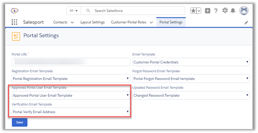The height and width of the screenshot is (133, 258).
Task: Click the Portal URL input field
Action: click(71, 62)
